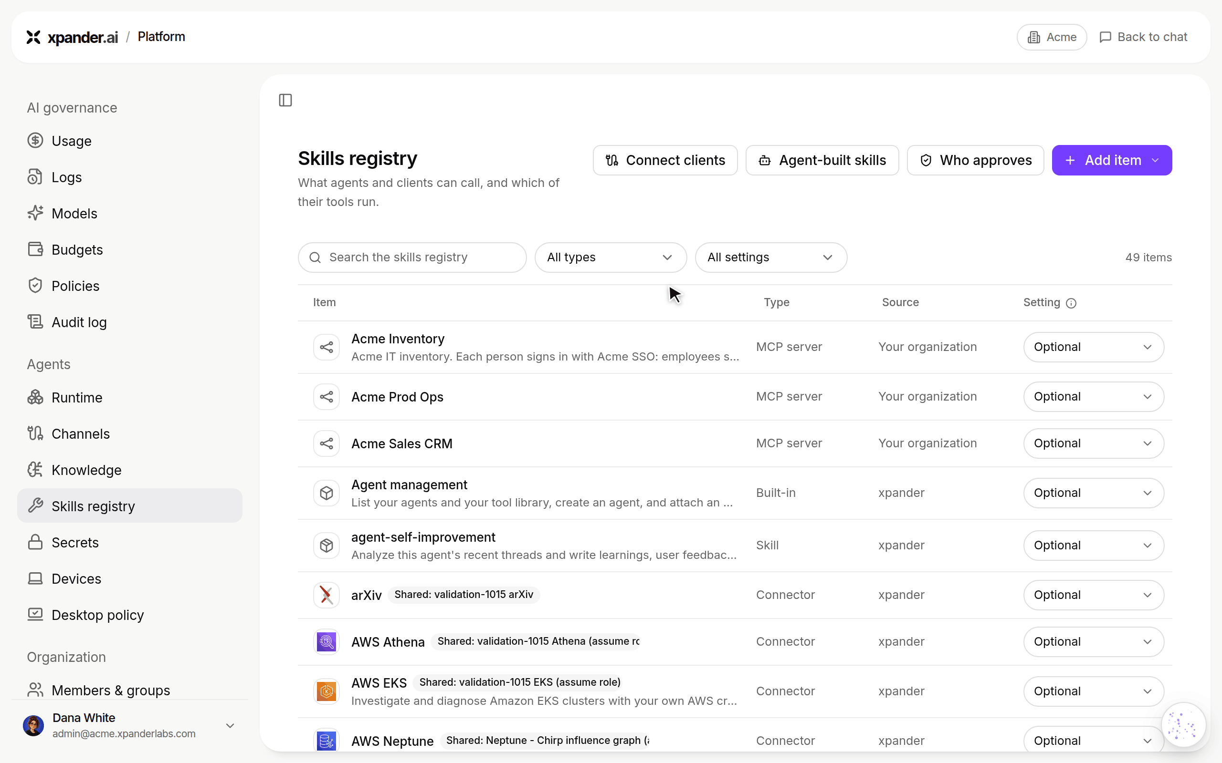The height and width of the screenshot is (763, 1222).
Task: Open Desktop policy in sidebar
Action: [x=130, y=615]
